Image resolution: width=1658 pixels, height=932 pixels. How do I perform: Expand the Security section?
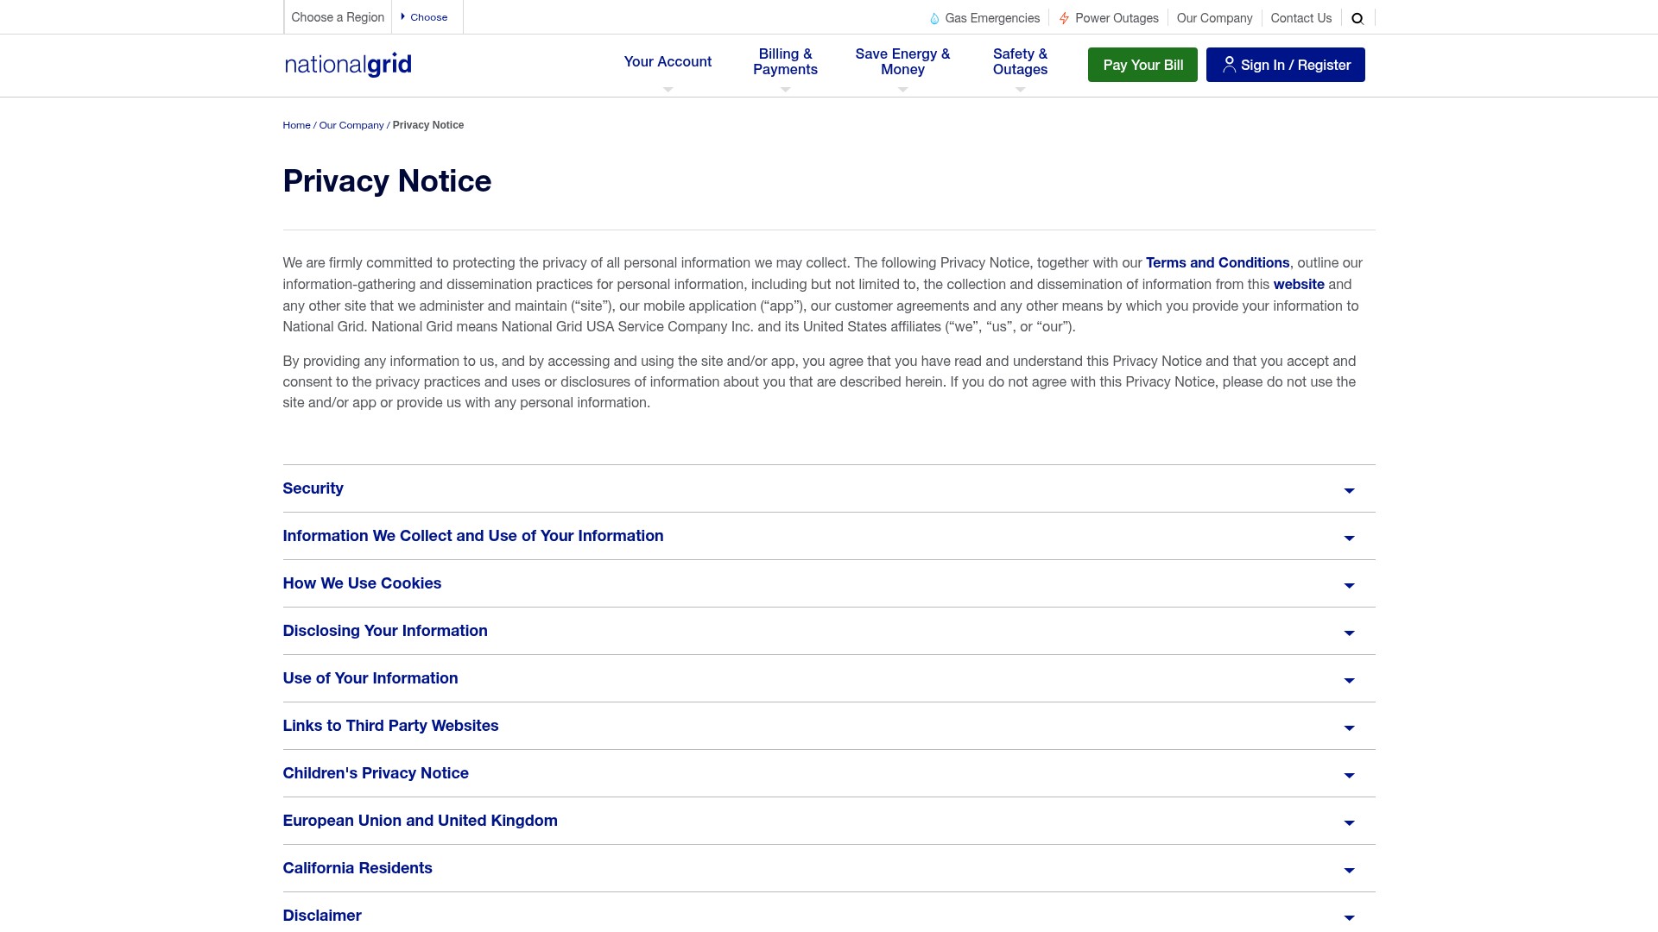[829, 488]
